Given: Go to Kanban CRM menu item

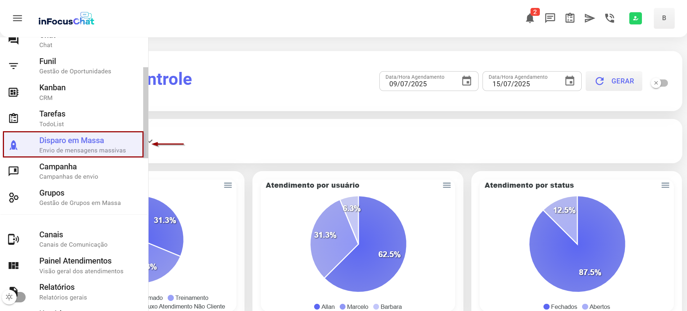Looking at the screenshot, I should 52,92.
